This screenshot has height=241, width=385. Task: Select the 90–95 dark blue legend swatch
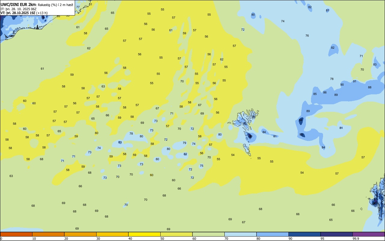304,234
